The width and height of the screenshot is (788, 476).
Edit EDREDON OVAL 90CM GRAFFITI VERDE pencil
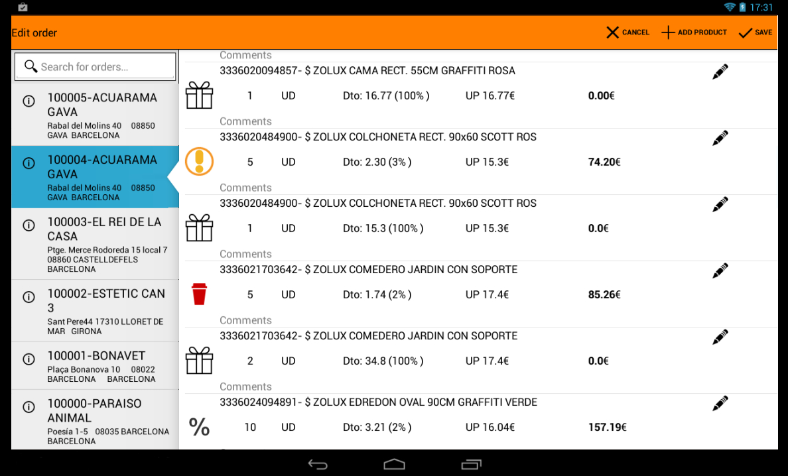(720, 403)
